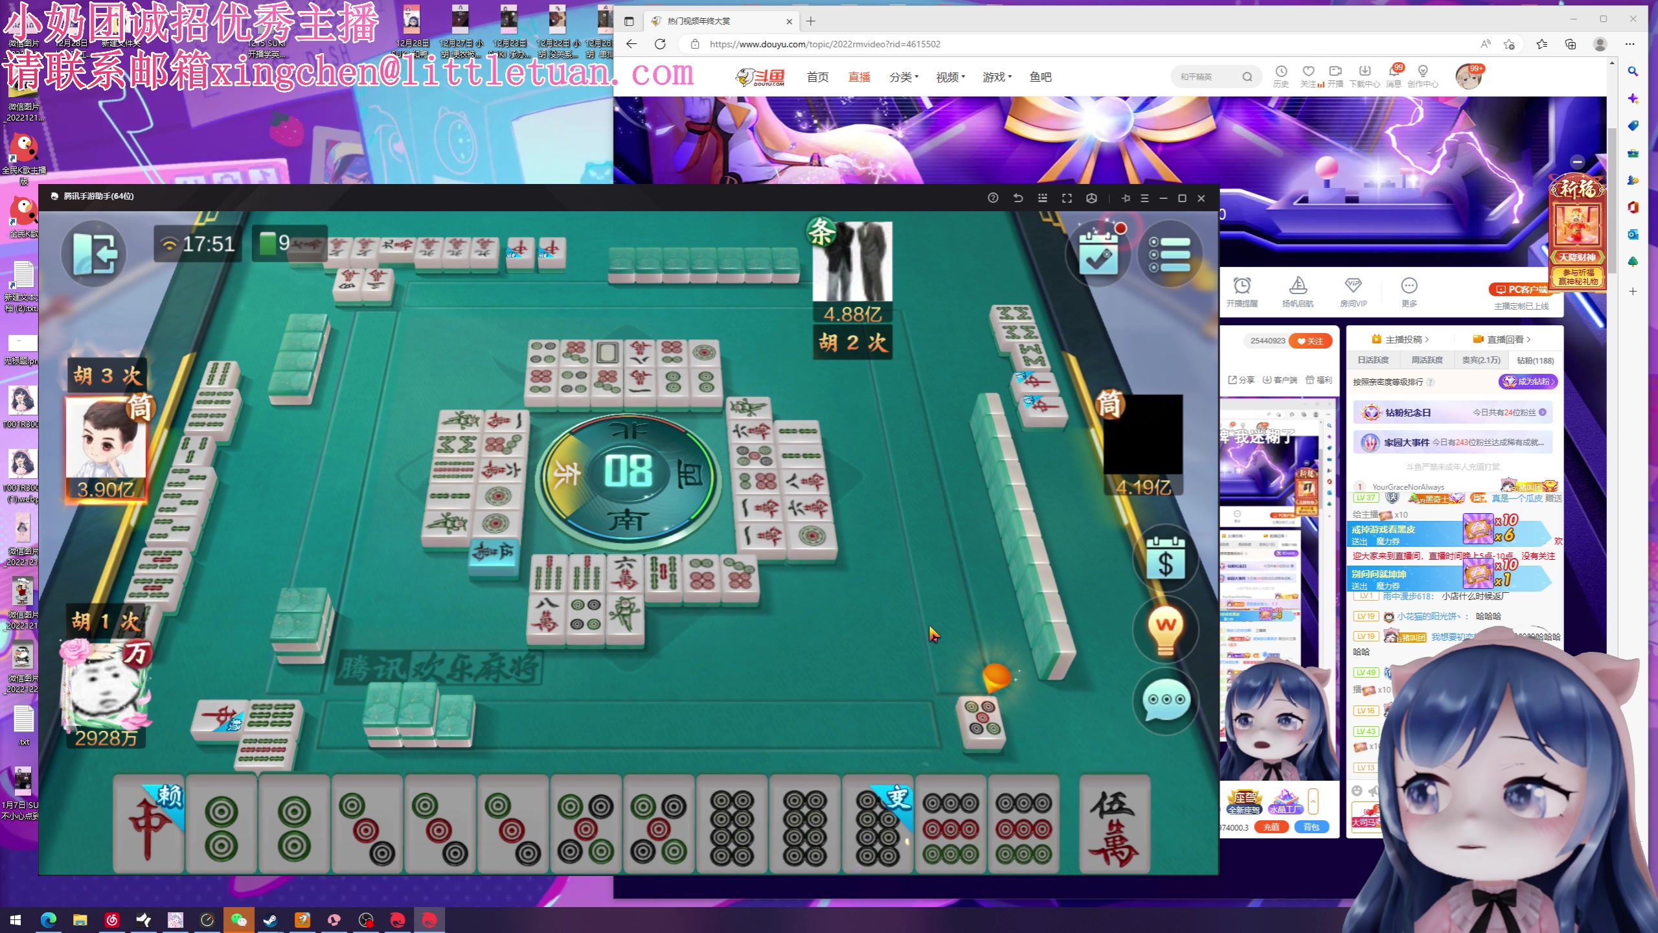Click the 房间VIP diamond icon

point(1353,286)
